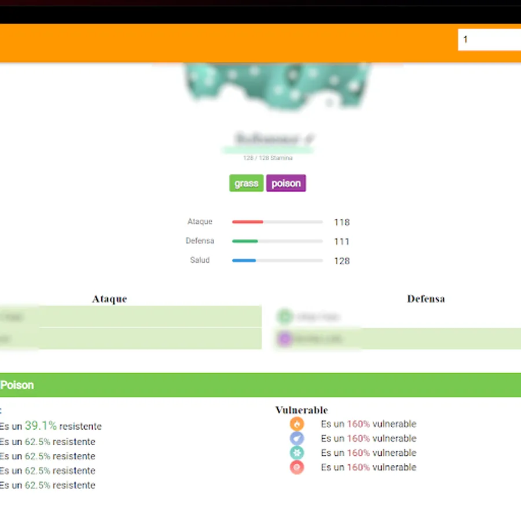The width and height of the screenshot is (521, 521).
Task: Click the Salud stat bar
Action: tap(277, 260)
